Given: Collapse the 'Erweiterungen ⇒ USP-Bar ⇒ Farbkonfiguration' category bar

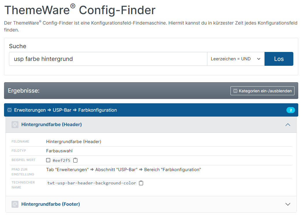Looking at the screenshot, I should tap(151, 110).
